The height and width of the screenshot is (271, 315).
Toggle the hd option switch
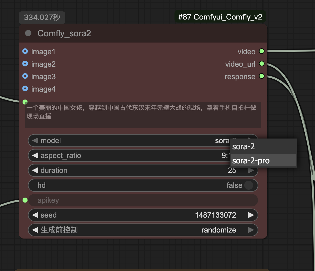248,185
